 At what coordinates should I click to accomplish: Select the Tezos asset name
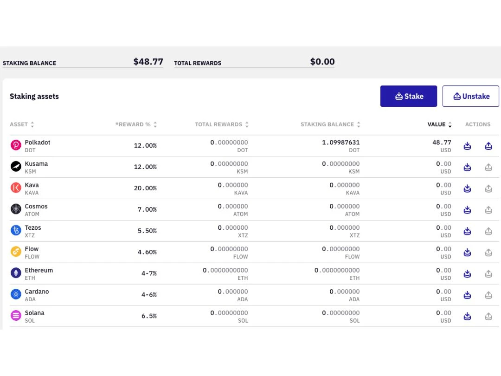tap(33, 227)
